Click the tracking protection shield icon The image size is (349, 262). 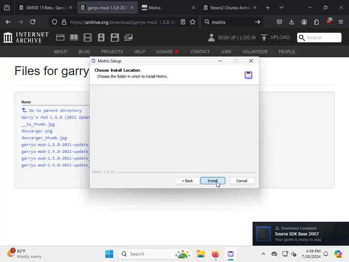[55, 22]
